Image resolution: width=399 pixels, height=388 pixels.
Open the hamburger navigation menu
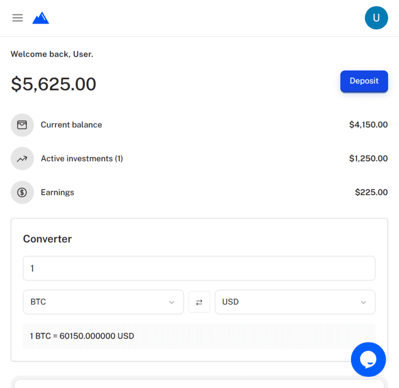click(x=18, y=18)
